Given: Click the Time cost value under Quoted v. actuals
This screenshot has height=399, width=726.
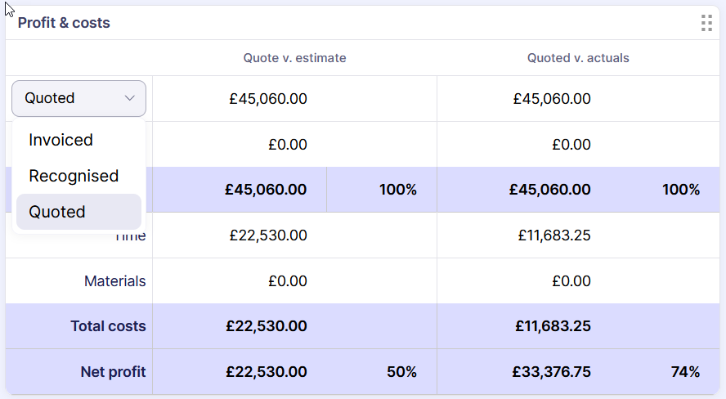Looking at the screenshot, I should tap(553, 235).
